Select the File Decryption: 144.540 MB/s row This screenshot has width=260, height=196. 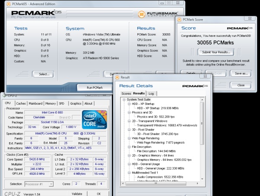coord(156,151)
